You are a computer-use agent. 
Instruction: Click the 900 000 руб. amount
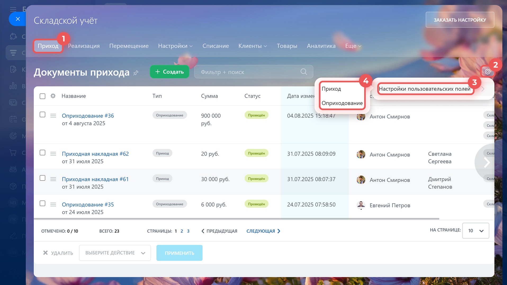[211, 119]
